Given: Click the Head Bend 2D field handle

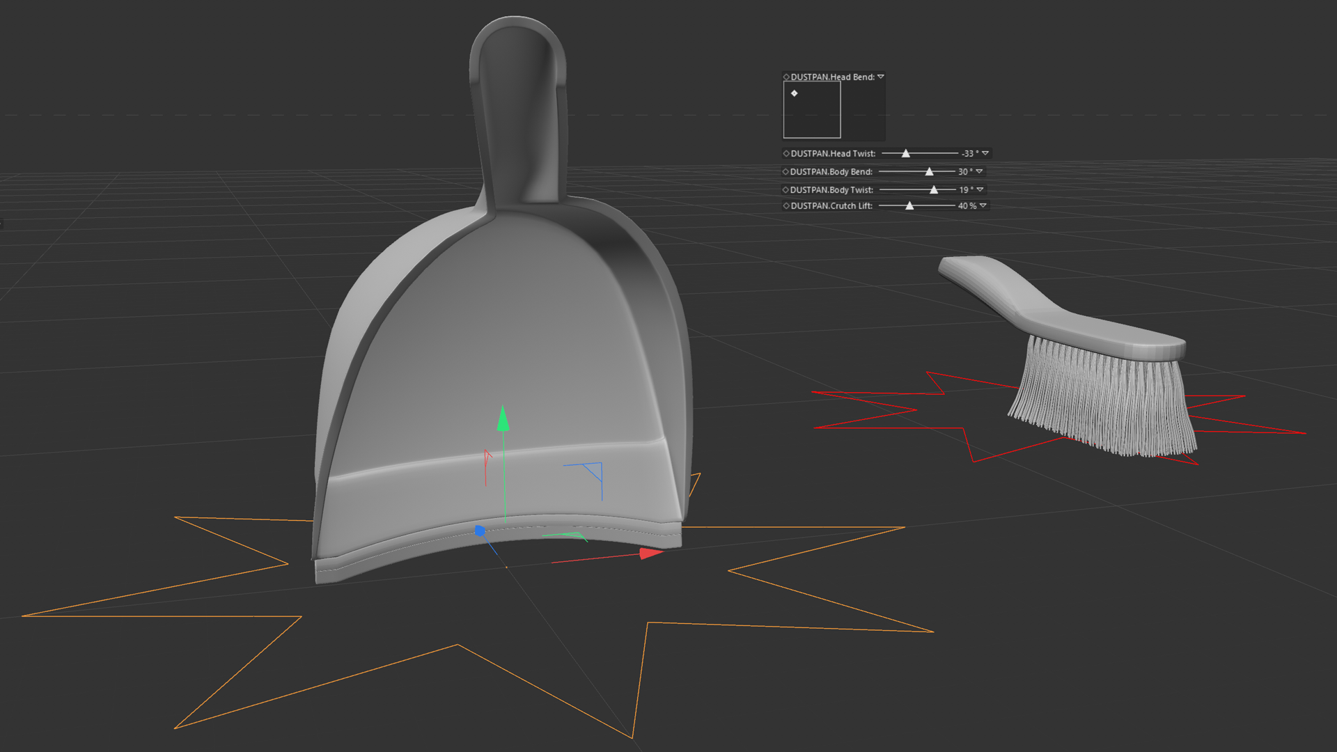Looking at the screenshot, I should (794, 93).
